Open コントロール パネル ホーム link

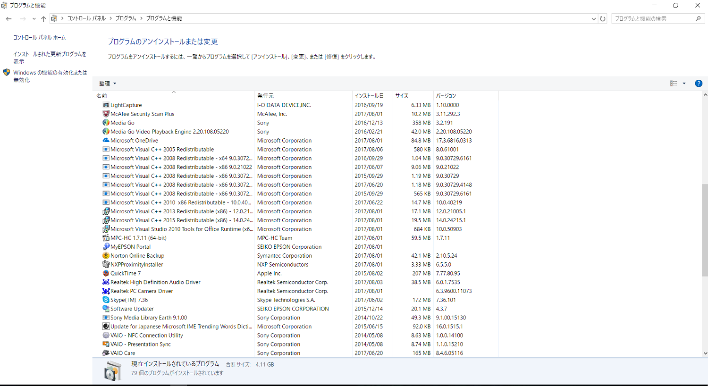click(39, 37)
